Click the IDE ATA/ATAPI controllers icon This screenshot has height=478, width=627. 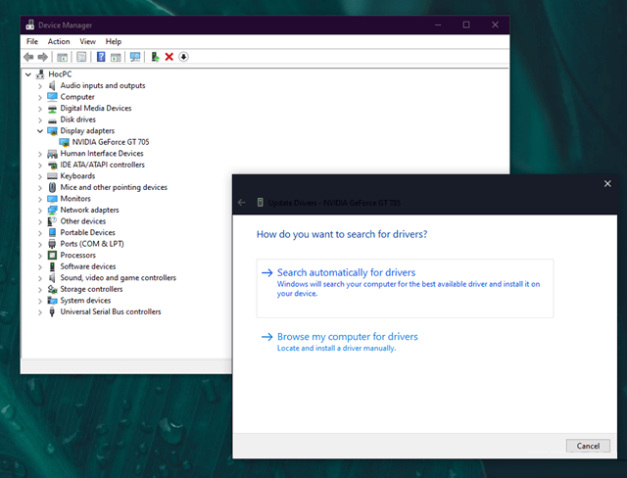(x=52, y=166)
